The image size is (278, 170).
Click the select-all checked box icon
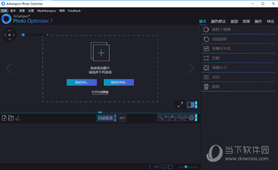coord(163,167)
